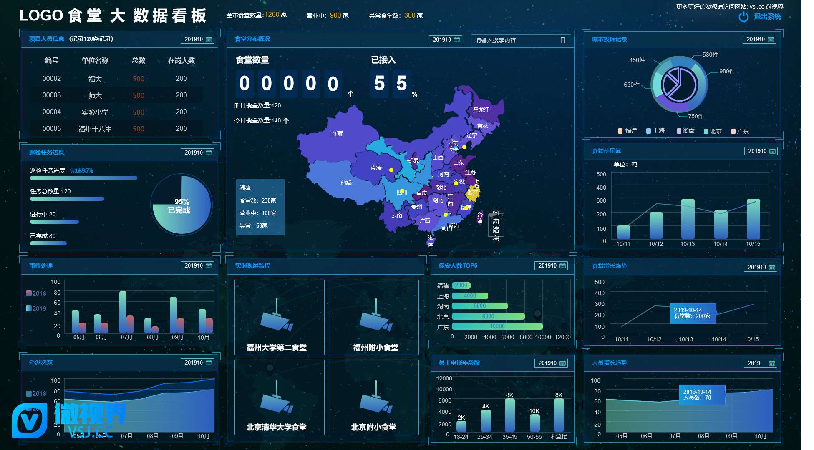Click the donut chart center pie icon
814x450 pixels.
pos(679,84)
